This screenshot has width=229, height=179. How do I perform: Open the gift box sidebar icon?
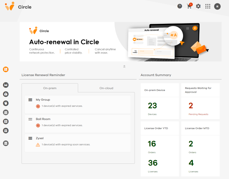[6, 131]
